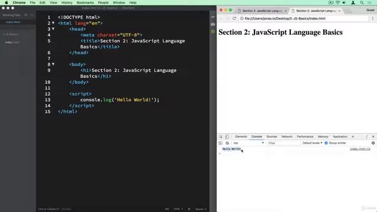This screenshot has width=377, height=212.
Task: Split the Brackets editor view icon
Action: click(x=32, y=15)
